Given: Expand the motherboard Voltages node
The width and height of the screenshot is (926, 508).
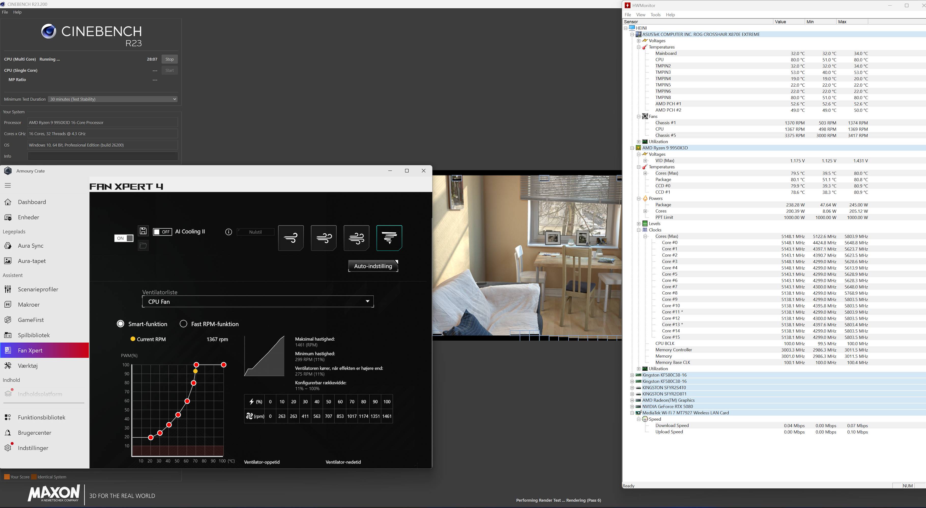Looking at the screenshot, I should click(639, 41).
